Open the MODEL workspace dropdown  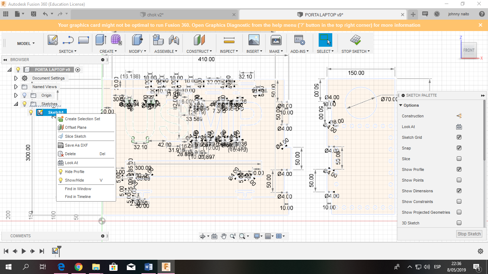pos(26,44)
